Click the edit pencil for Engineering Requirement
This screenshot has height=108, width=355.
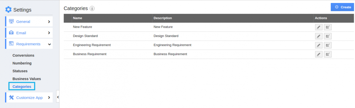(x=319, y=45)
